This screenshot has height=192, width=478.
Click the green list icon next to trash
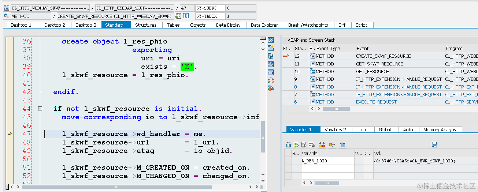(x=296, y=145)
